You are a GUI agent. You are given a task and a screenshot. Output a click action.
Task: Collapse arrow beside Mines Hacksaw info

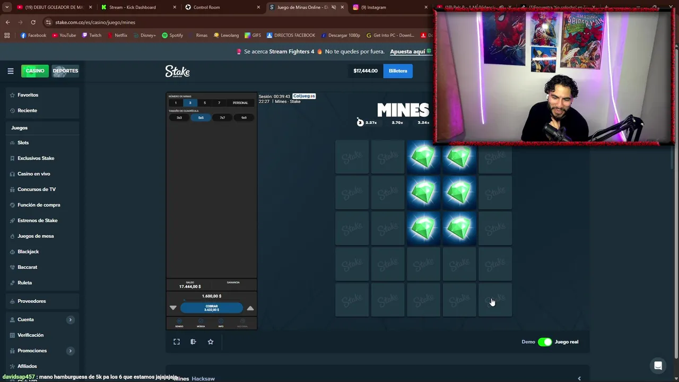coord(579,378)
